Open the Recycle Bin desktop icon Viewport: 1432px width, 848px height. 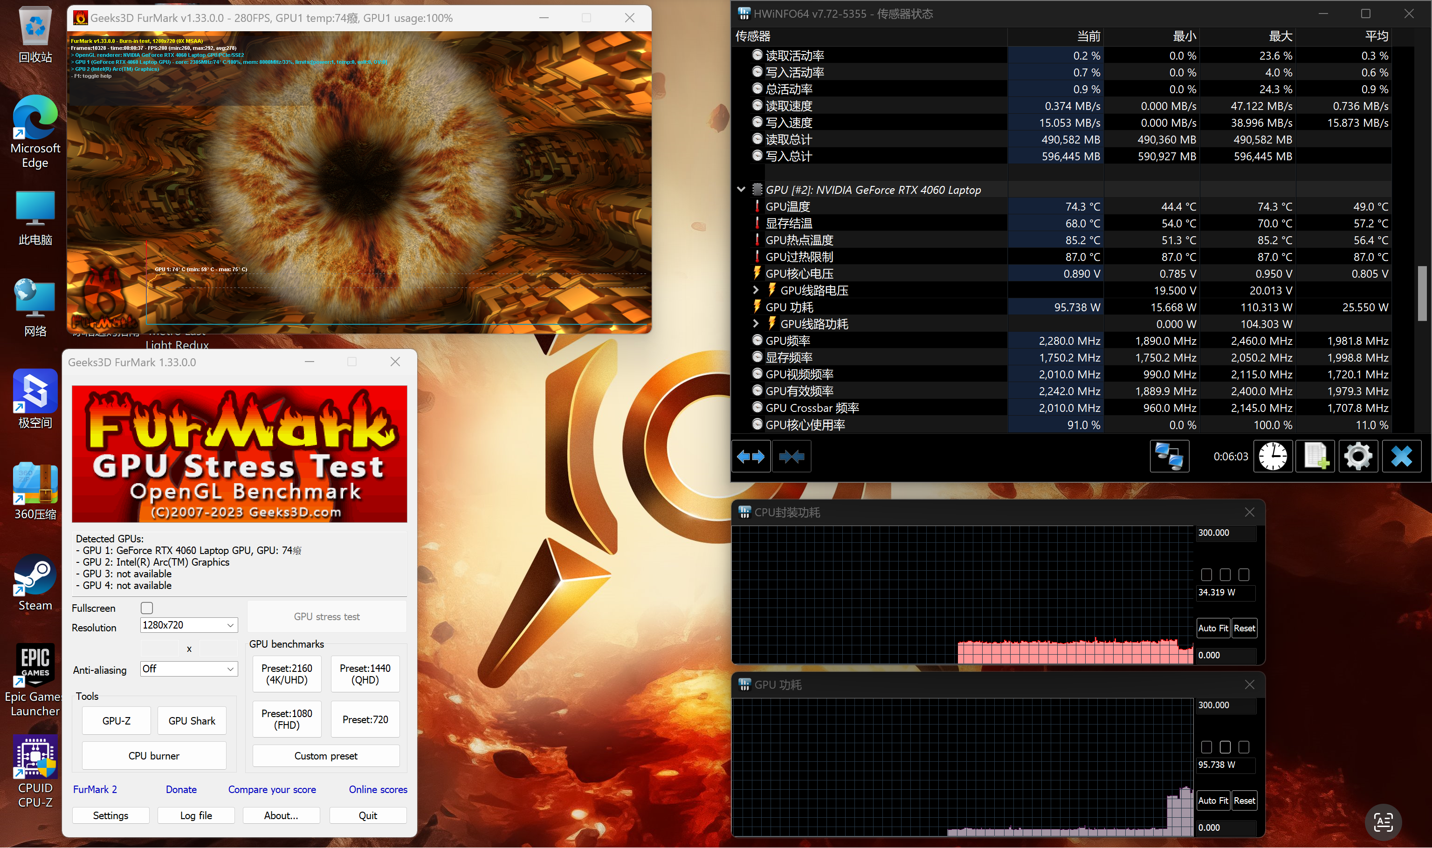(35, 34)
